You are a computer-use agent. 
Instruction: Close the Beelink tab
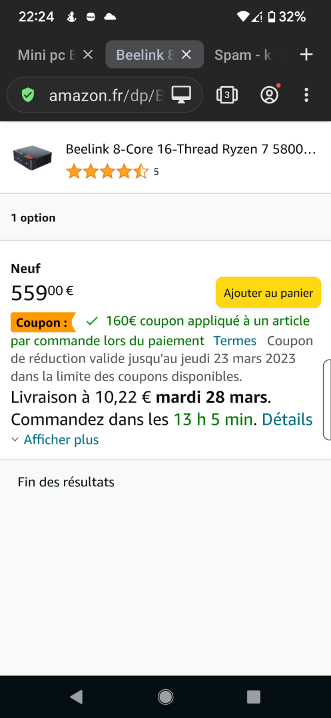[186, 55]
